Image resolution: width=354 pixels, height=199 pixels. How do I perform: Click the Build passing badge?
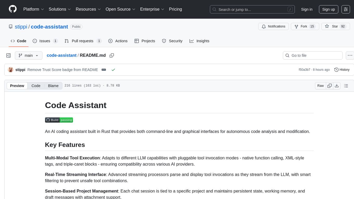tap(59, 120)
